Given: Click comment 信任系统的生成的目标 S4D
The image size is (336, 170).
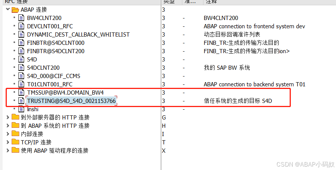Looking at the screenshot, I should pyautogui.click(x=238, y=101).
